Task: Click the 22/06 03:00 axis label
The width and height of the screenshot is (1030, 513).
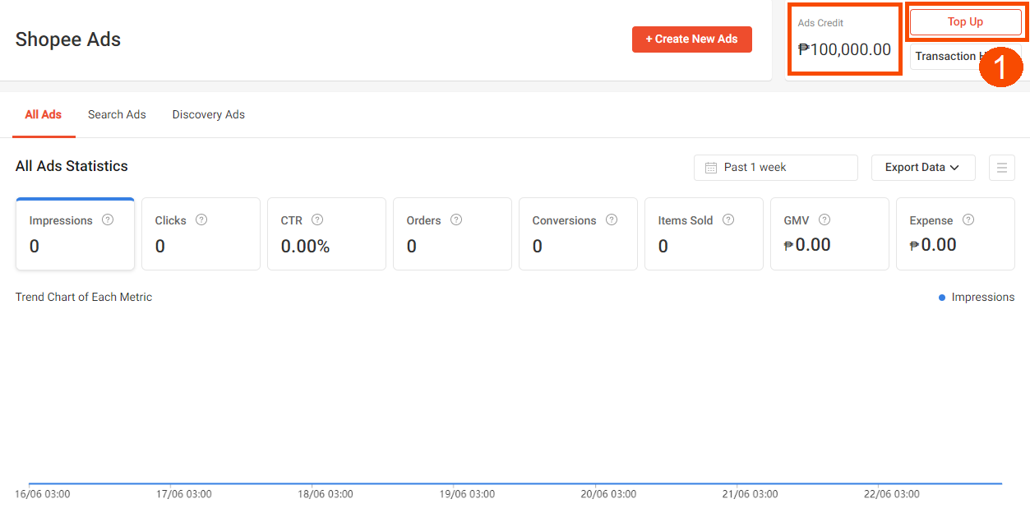Action: (892, 494)
